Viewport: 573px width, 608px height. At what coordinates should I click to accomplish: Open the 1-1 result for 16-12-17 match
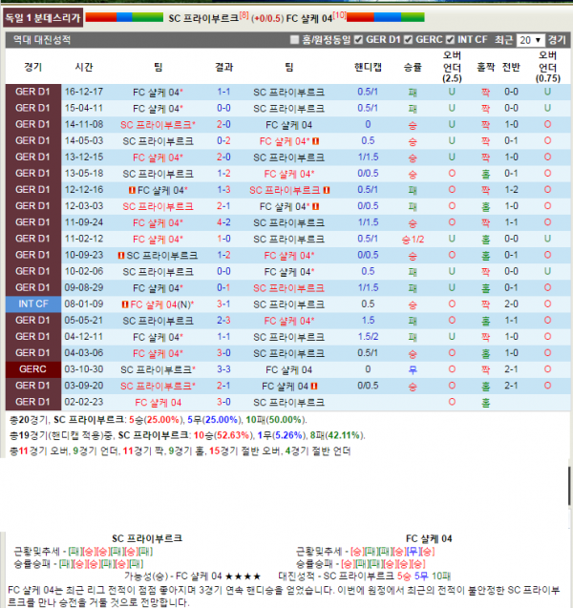(223, 92)
